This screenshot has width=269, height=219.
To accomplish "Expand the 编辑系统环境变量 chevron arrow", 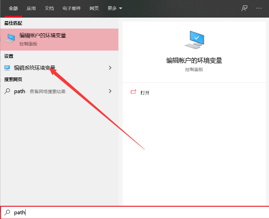I will [x=110, y=68].
